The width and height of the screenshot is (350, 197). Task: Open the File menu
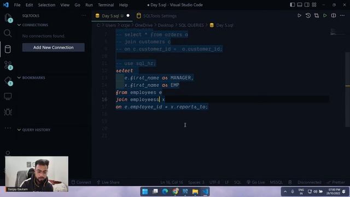17,5
